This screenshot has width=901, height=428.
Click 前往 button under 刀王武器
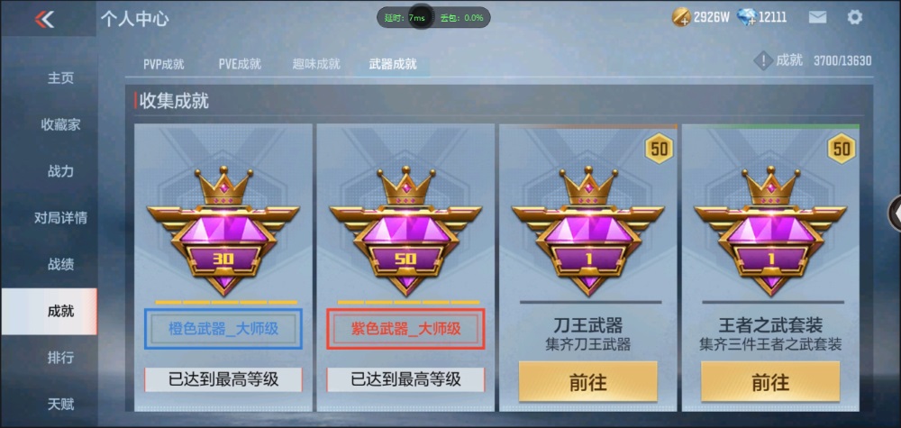click(x=587, y=381)
